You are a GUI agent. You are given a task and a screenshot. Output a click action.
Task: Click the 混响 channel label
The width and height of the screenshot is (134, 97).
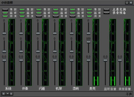tap(76, 88)
